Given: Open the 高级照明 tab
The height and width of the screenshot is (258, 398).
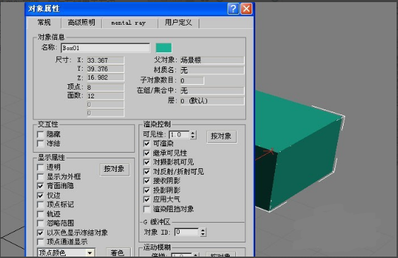Looking at the screenshot, I should coord(81,23).
